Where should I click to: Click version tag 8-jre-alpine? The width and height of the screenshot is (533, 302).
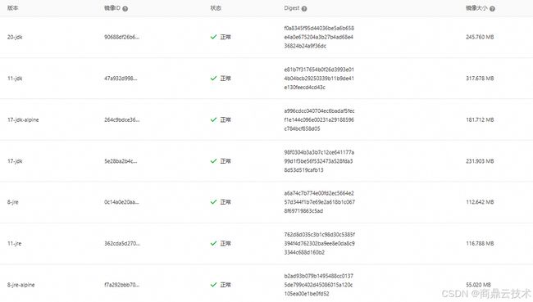20,285
